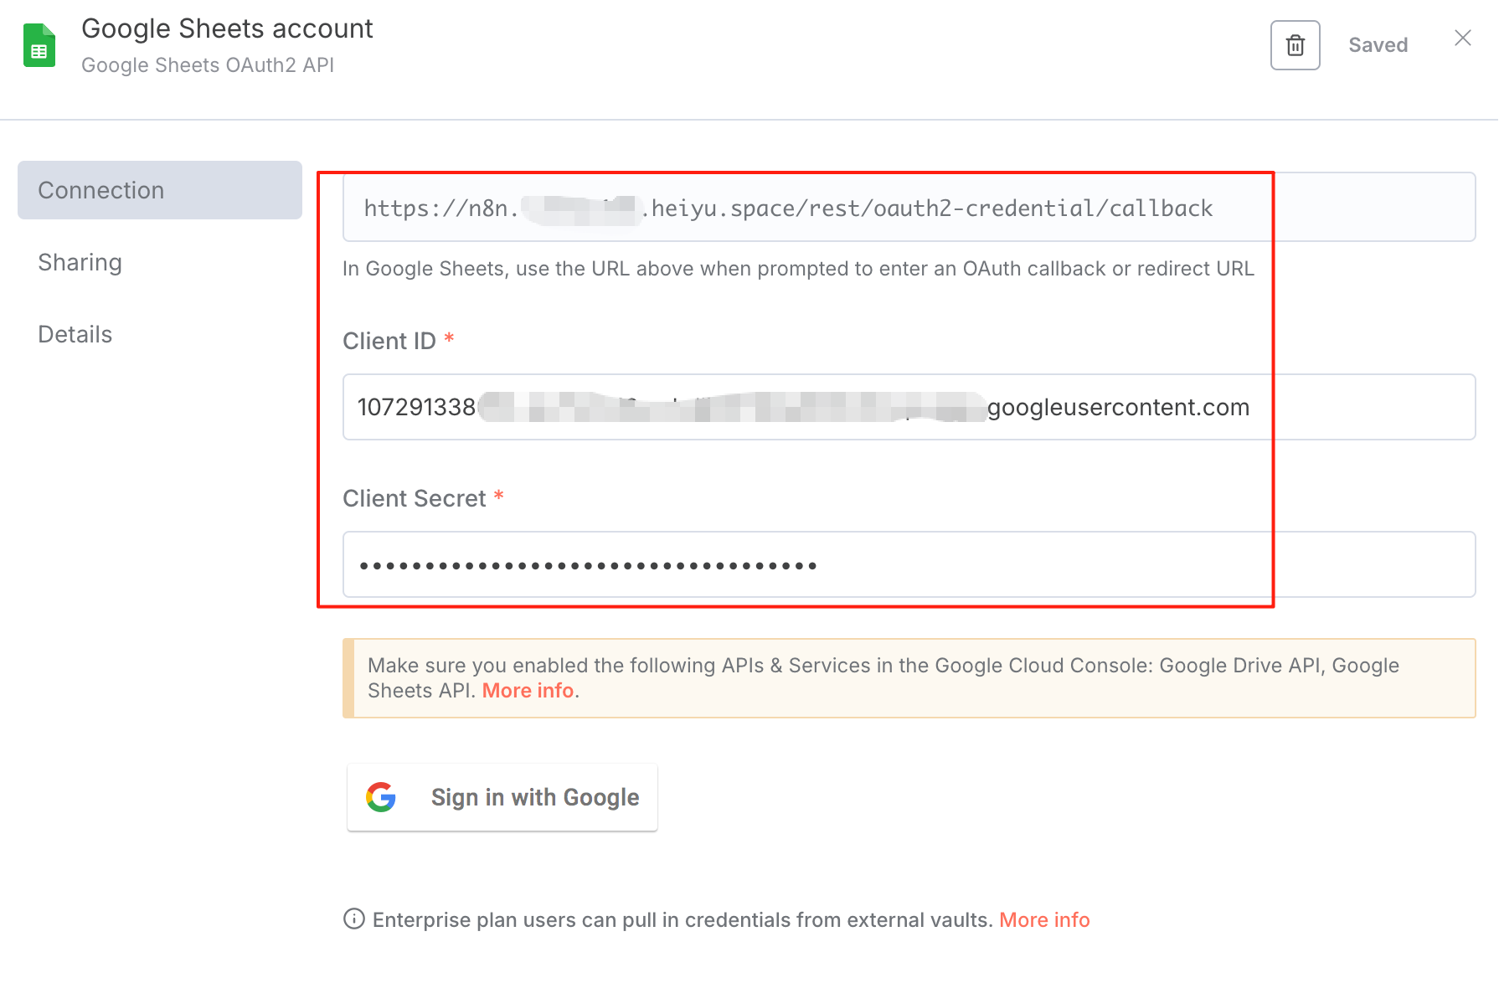
Task: Open More info link about Google APIs
Action: pos(528,691)
